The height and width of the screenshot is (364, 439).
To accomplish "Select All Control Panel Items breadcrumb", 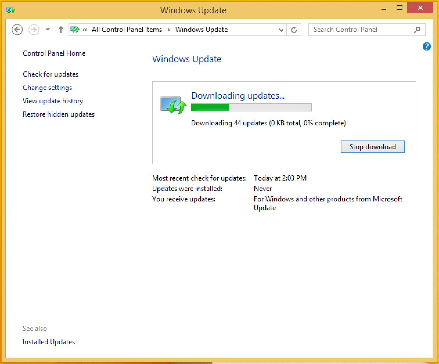I will (x=127, y=30).
